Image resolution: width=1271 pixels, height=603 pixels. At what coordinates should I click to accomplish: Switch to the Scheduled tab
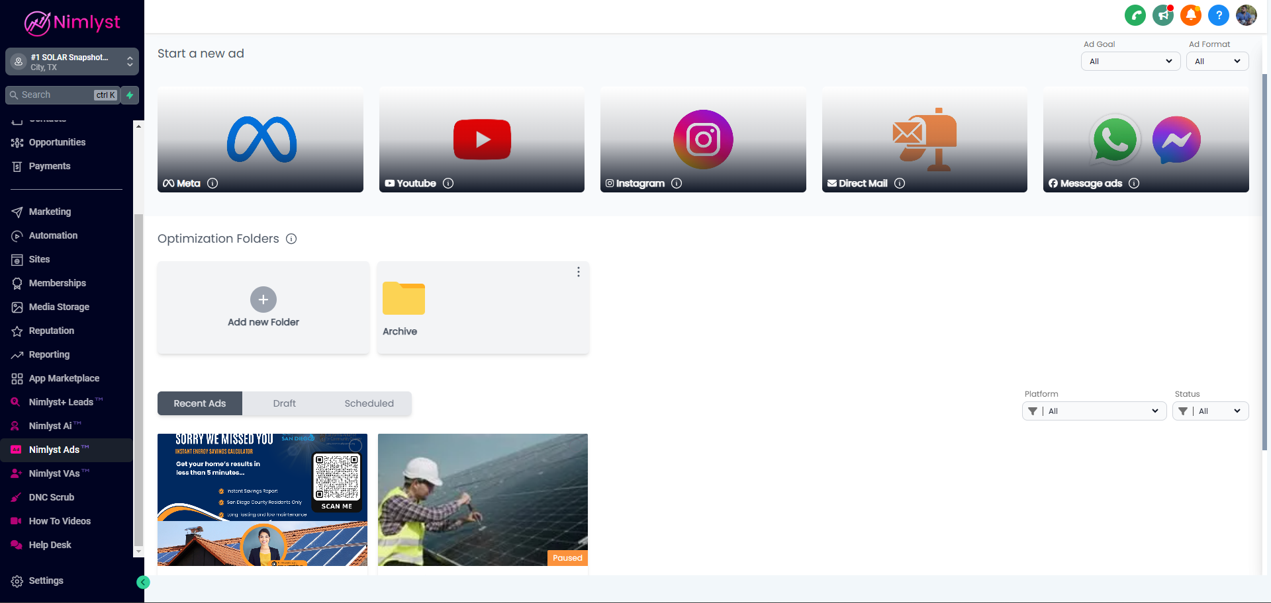369,403
